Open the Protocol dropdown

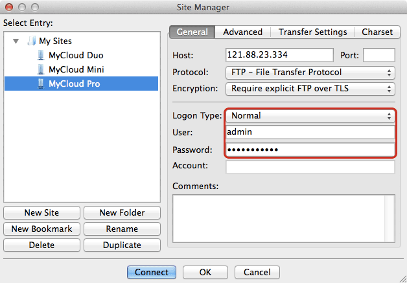coord(310,73)
